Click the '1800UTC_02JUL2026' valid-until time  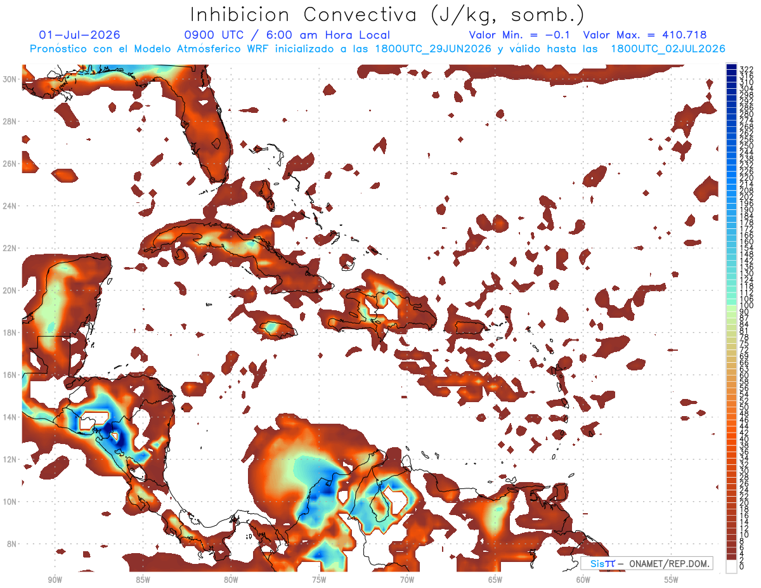click(x=668, y=49)
